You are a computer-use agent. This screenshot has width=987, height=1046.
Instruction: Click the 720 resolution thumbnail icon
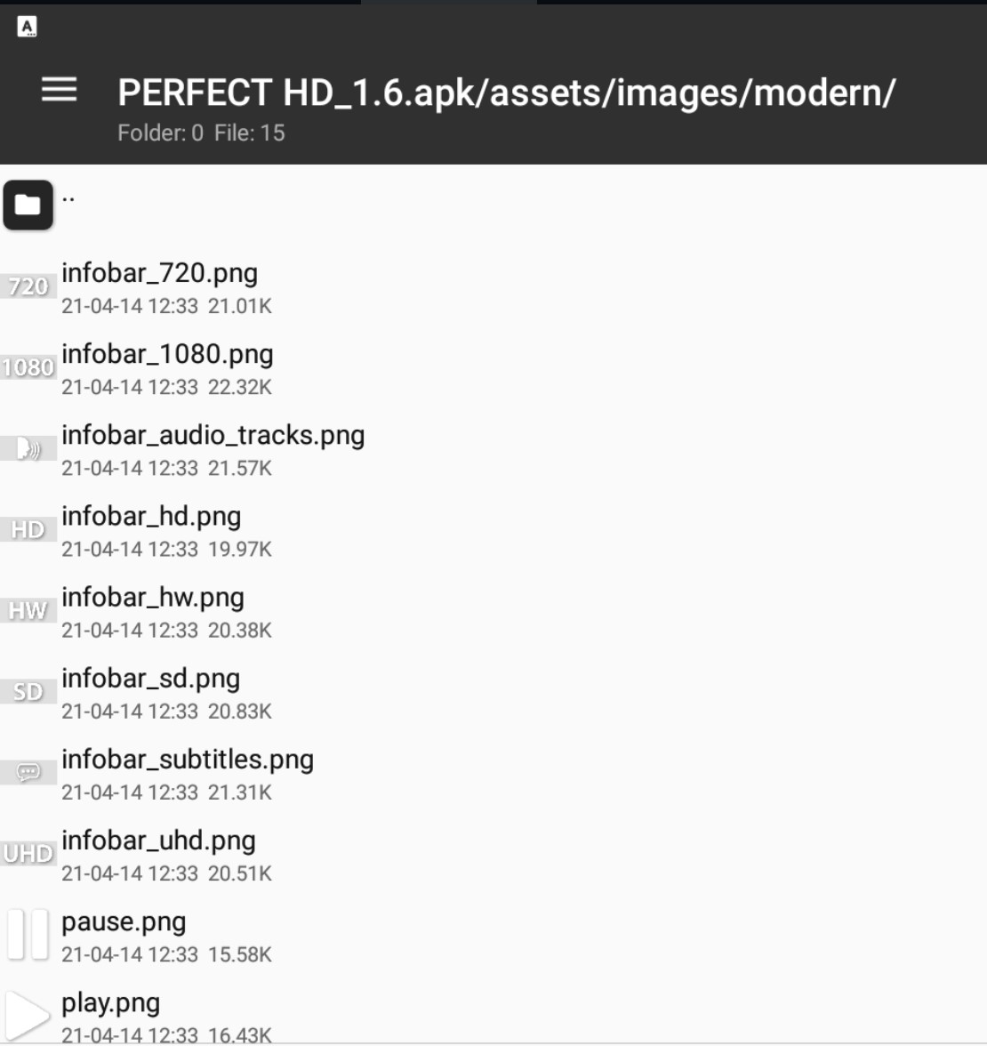click(28, 286)
